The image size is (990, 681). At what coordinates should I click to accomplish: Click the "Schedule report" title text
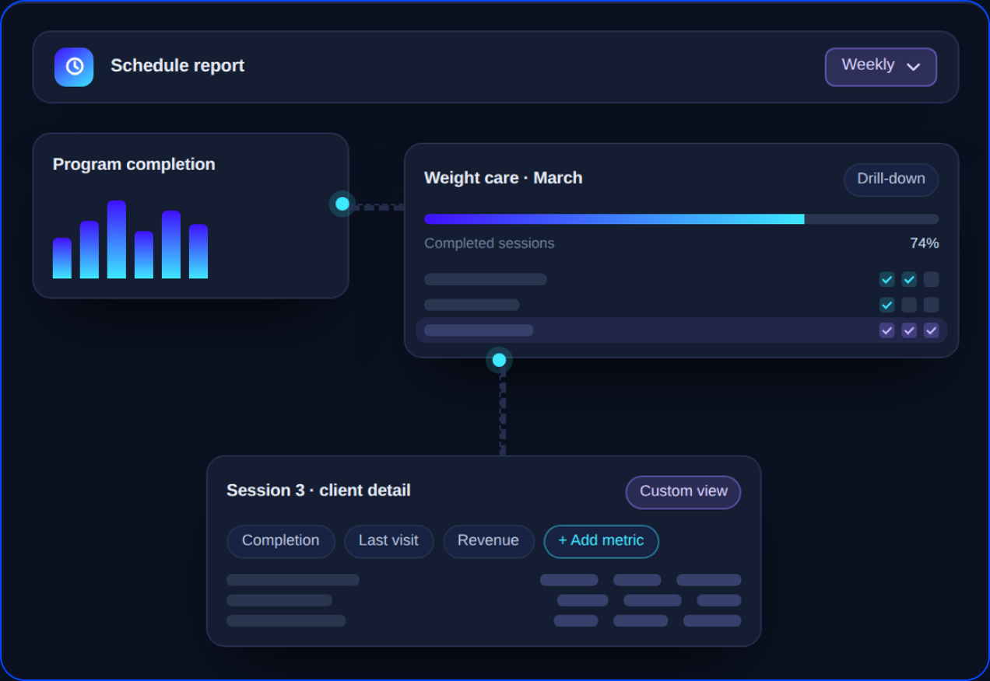177,66
